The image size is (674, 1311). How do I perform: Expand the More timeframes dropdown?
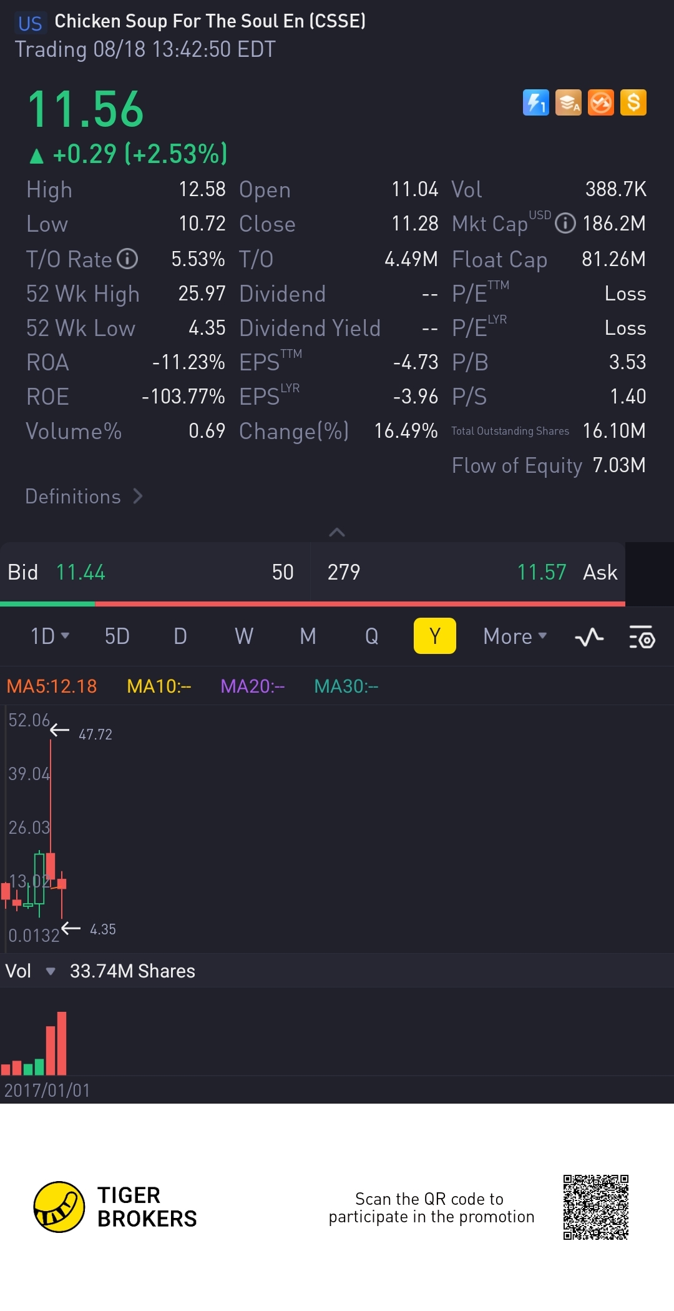(x=515, y=636)
